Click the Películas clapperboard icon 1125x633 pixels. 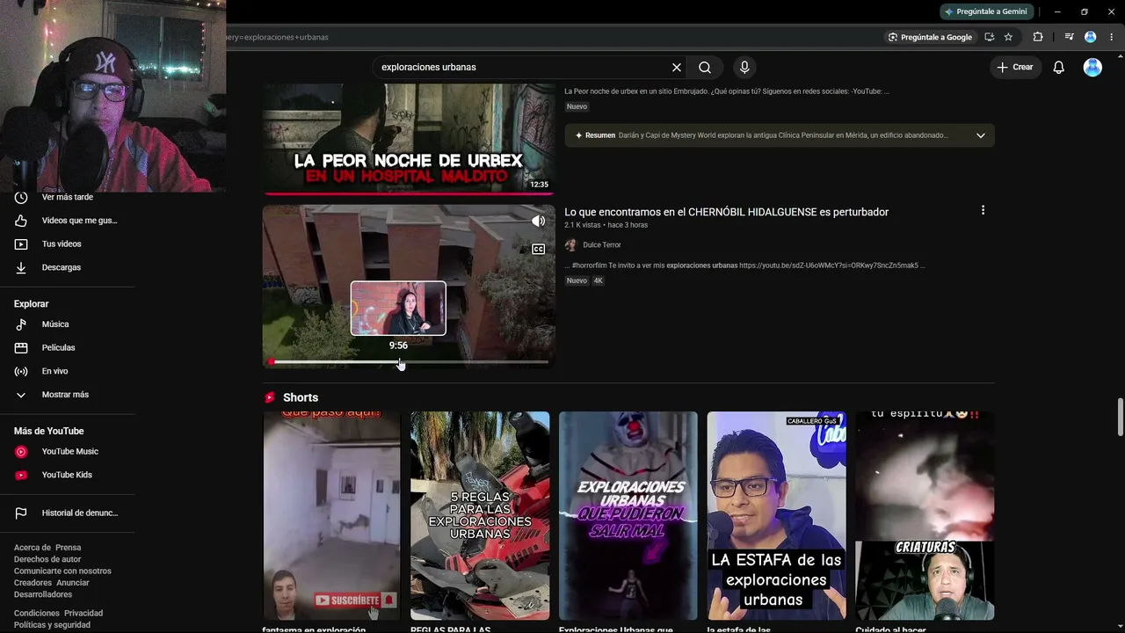21,348
